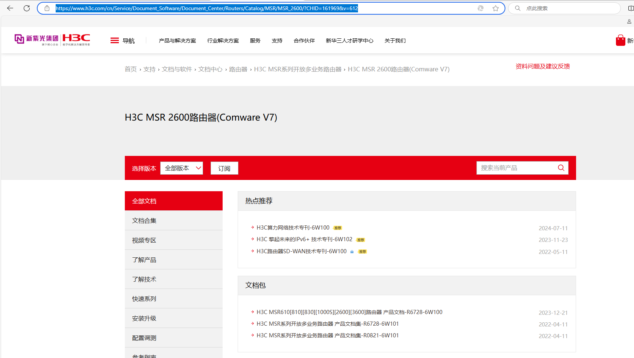Go to 路由器 in breadcrumb

238,69
